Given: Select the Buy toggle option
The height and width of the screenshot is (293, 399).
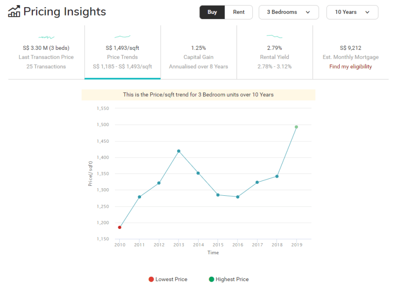Looking at the screenshot, I should [x=212, y=12].
